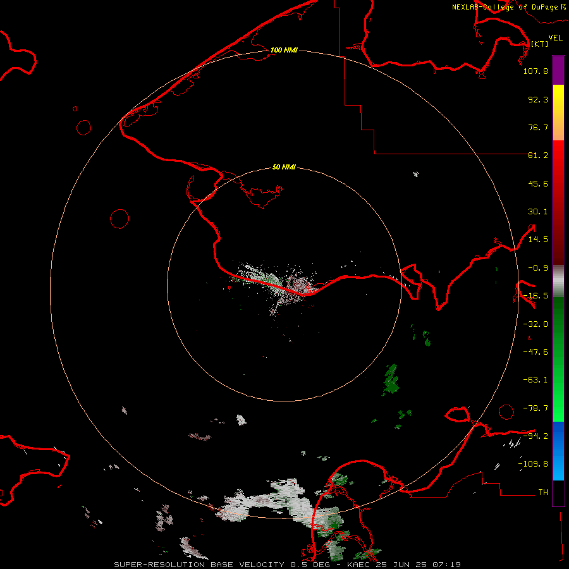Select the -109.8 scale value
This screenshot has width=569, height=569.
pyautogui.click(x=533, y=464)
